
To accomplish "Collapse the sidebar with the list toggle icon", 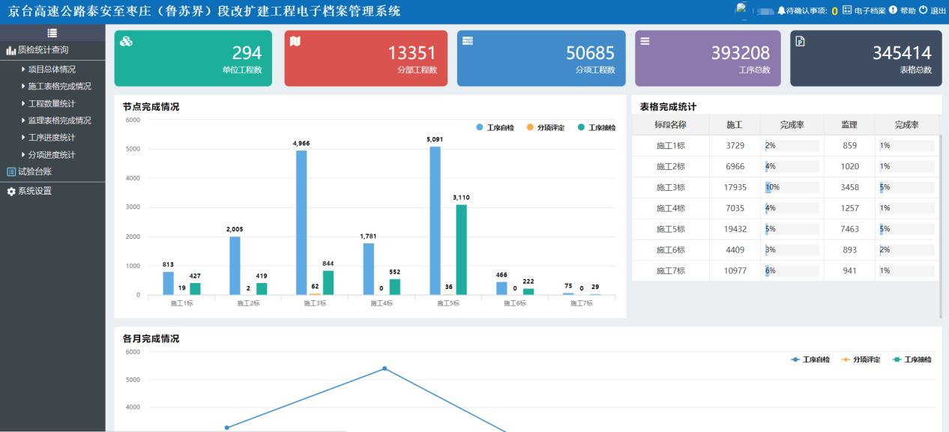I will [52, 33].
